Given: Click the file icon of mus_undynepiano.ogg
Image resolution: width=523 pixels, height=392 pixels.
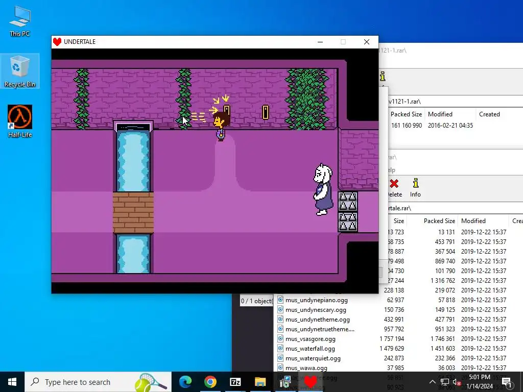Looking at the screenshot, I should pyautogui.click(x=280, y=300).
